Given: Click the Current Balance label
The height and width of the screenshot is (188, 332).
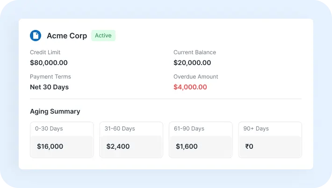Looking at the screenshot, I should (x=195, y=52).
